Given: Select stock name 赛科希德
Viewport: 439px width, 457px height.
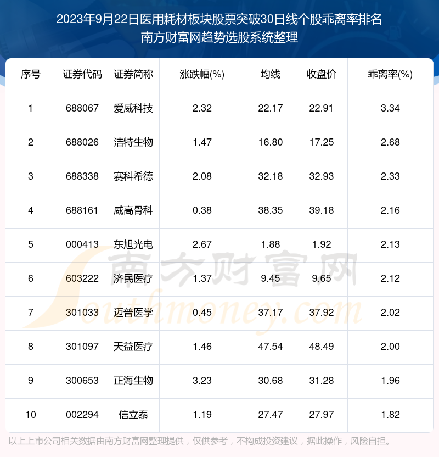Looking at the screenshot, I should [x=133, y=176].
